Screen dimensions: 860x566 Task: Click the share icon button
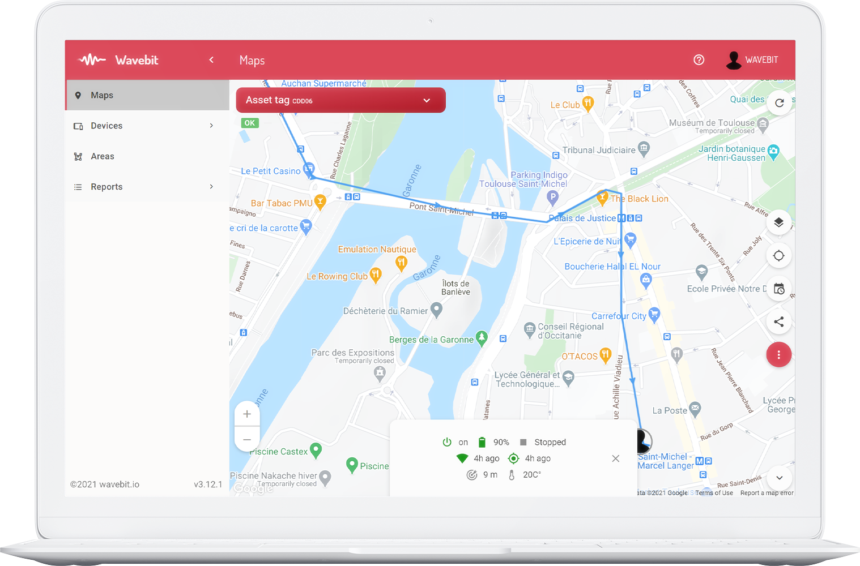tap(779, 322)
